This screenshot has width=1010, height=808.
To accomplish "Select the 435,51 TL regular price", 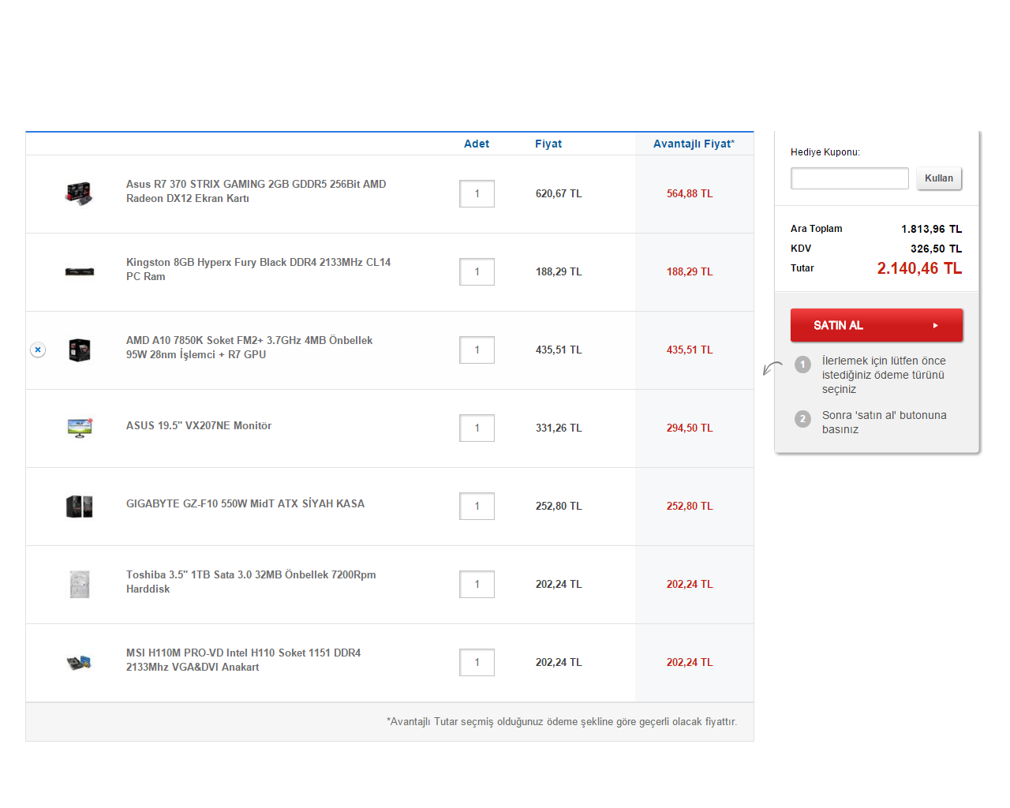I will 559,350.
